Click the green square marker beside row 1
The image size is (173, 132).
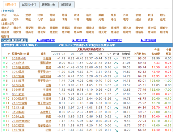point(4,58)
